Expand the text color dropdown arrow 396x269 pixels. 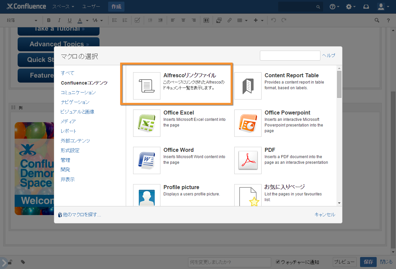pos(87,20)
